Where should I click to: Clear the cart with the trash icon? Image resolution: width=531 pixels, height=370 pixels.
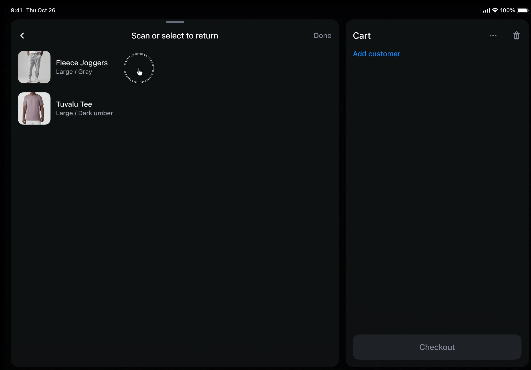pyautogui.click(x=516, y=35)
